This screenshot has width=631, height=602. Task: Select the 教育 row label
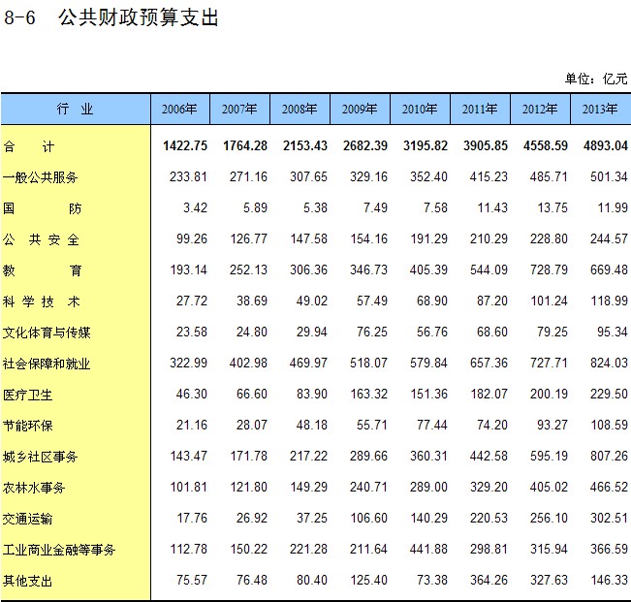pyautogui.click(x=42, y=270)
